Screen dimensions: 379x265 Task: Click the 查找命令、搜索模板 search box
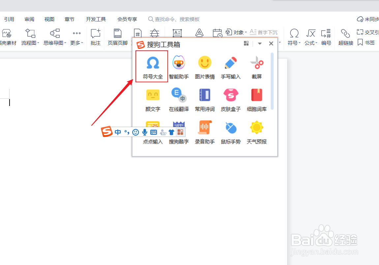[x=174, y=19]
